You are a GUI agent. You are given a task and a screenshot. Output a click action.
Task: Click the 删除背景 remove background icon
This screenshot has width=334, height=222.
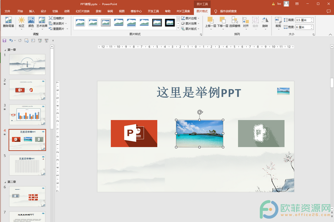tap(9, 22)
